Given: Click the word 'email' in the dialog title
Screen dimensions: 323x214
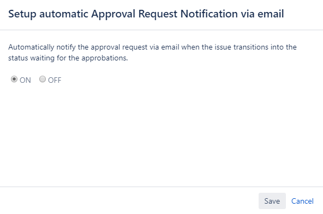Looking at the screenshot, I should 271,14.
